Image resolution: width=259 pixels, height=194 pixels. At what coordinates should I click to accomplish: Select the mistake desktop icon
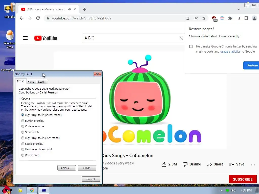[10, 11]
